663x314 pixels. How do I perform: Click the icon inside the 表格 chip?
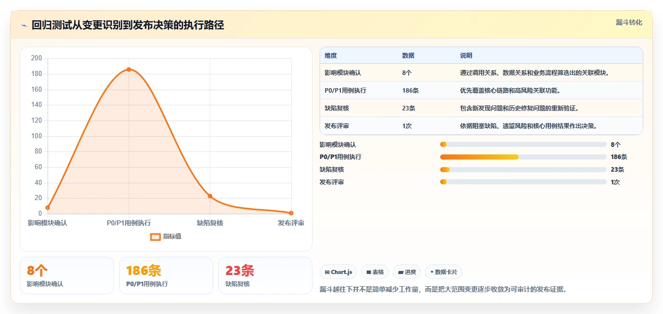point(369,272)
